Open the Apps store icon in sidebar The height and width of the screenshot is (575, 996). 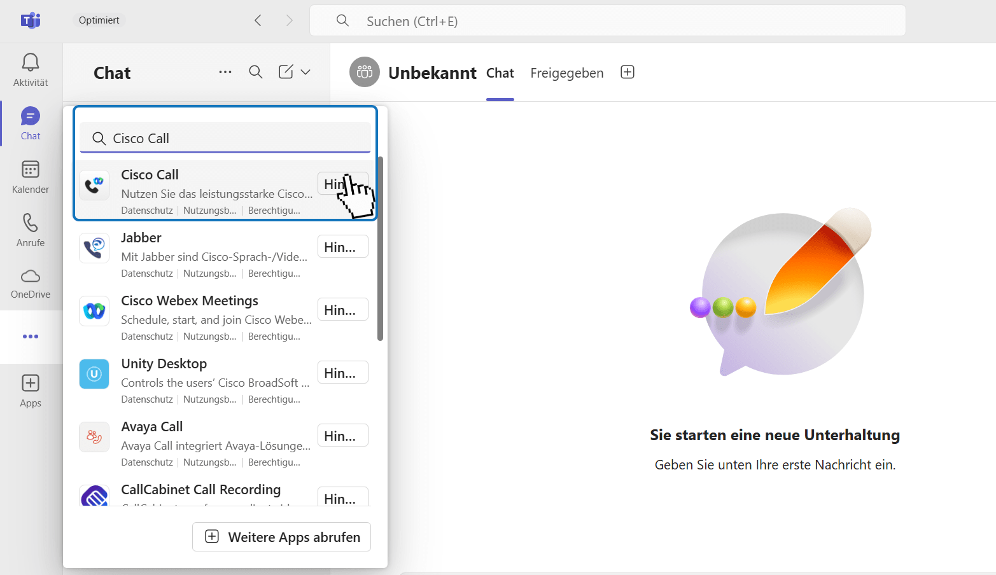click(x=31, y=383)
